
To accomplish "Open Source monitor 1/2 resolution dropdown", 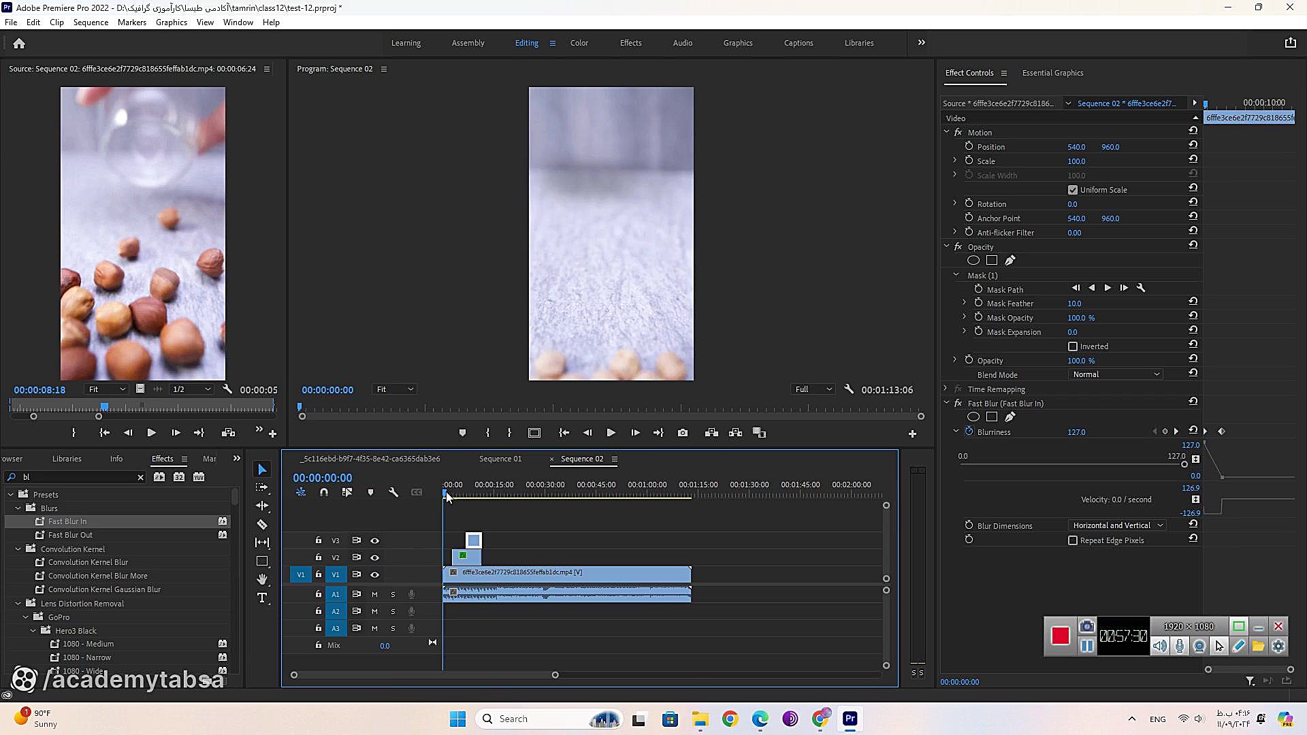I will tap(193, 389).
